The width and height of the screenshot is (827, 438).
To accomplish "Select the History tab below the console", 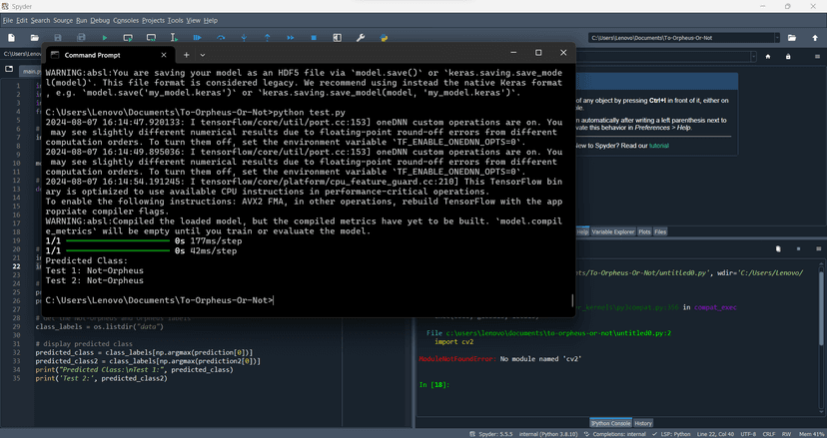I will 643,423.
